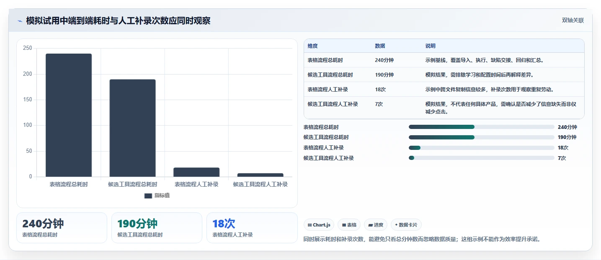Viewport: 601px width, 260px height.
Task: Click the panel title 模拟试用中端到端耗时
Action: coord(118,21)
